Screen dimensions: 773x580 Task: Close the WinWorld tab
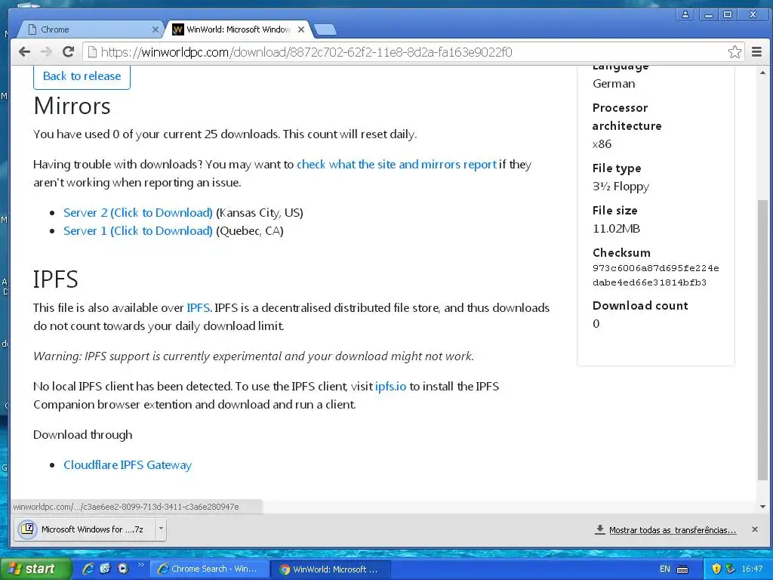[301, 29]
